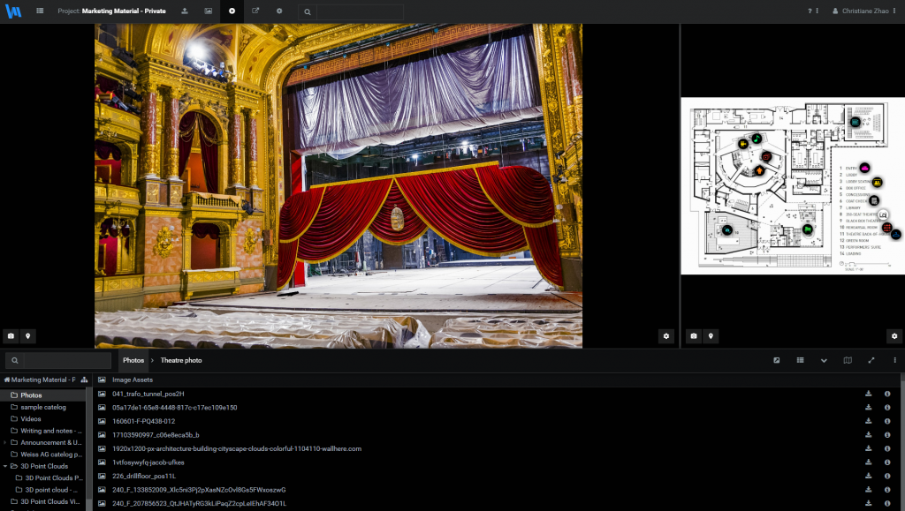Viewport: 905px width, 511px height.
Task: Open project settings gear in top toolbar
Action: pyautogui.click(x=279, y=11)
